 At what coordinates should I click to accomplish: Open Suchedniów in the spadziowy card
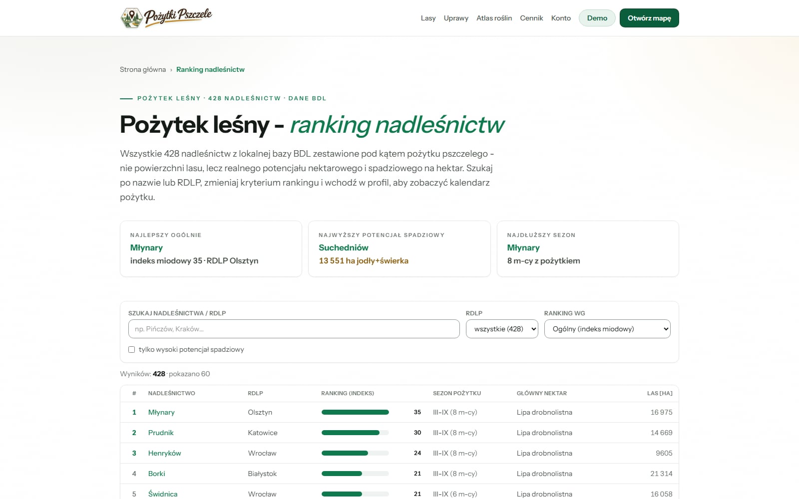click(344, 248)
